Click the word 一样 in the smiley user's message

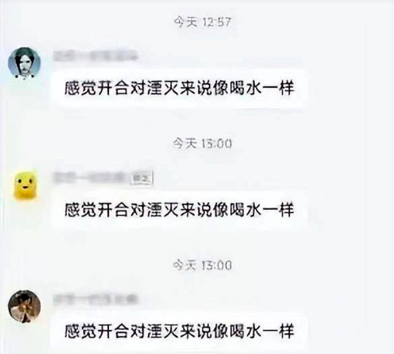278,210
